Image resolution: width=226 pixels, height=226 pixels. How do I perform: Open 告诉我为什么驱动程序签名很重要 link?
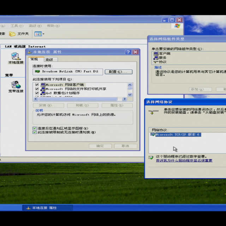point(184,161)
